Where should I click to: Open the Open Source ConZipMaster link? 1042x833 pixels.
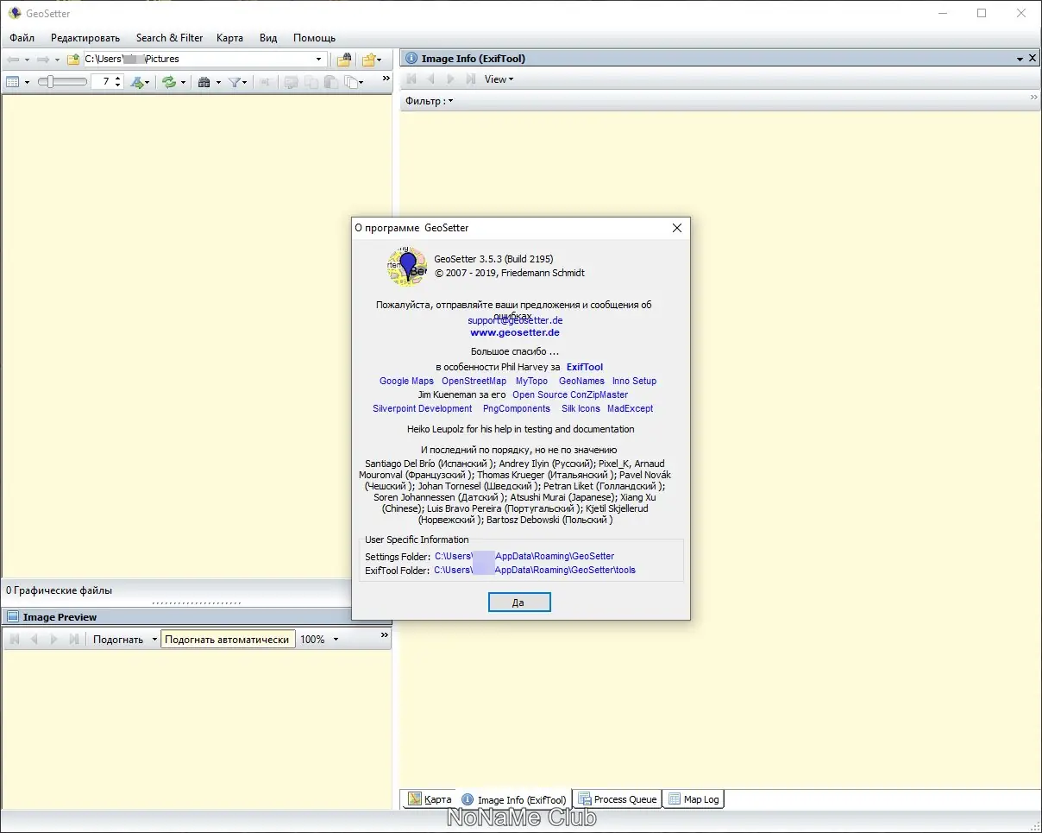tap(570, 394)
